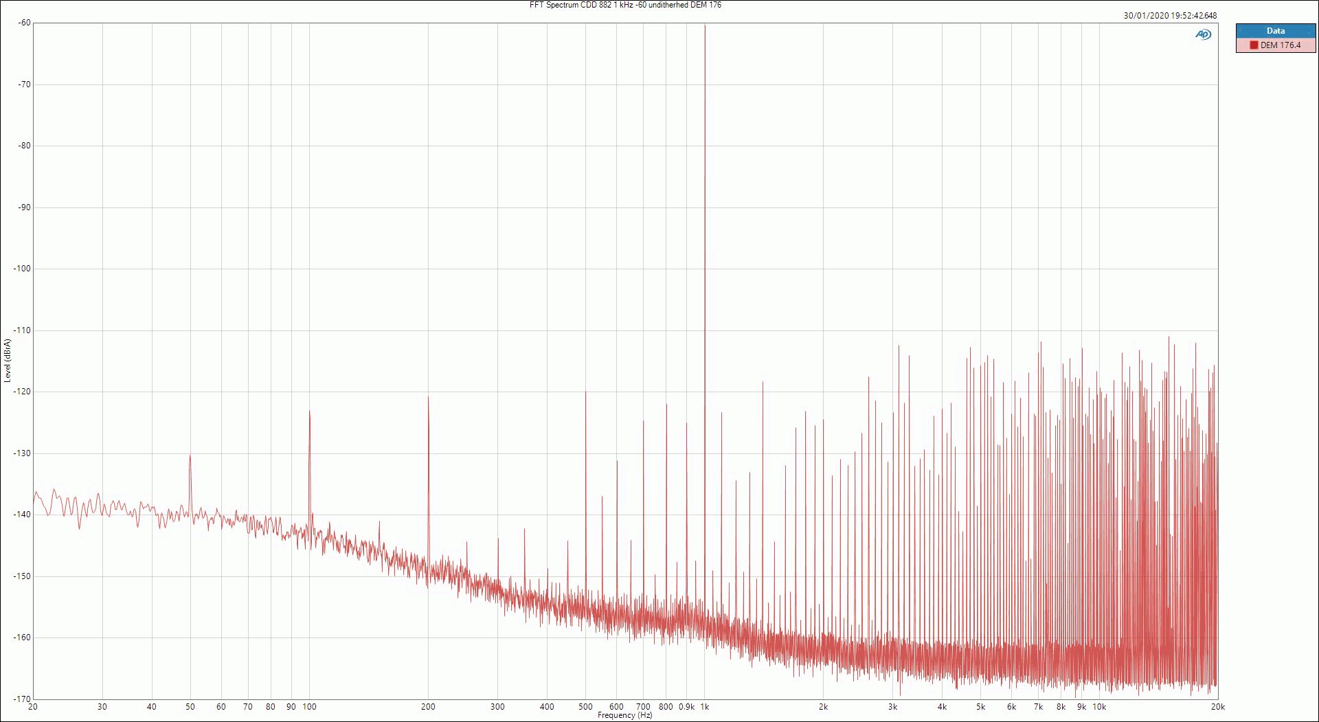Click the -120 level axis value
The image size is (1319, 722).
point(22,392)
